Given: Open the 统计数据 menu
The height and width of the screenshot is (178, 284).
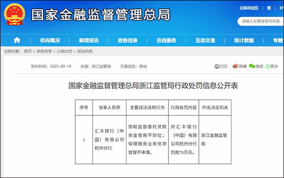Looking at the screenshot, I should (x=244, y=40).
